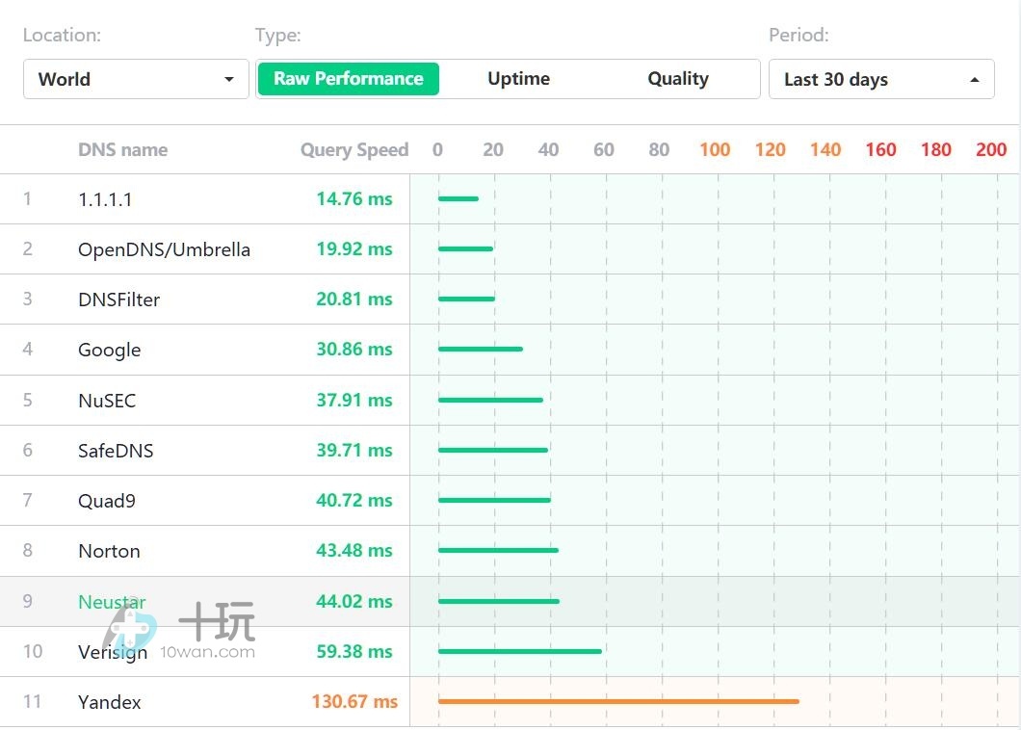Click the Norton provider name

point(109,551)
